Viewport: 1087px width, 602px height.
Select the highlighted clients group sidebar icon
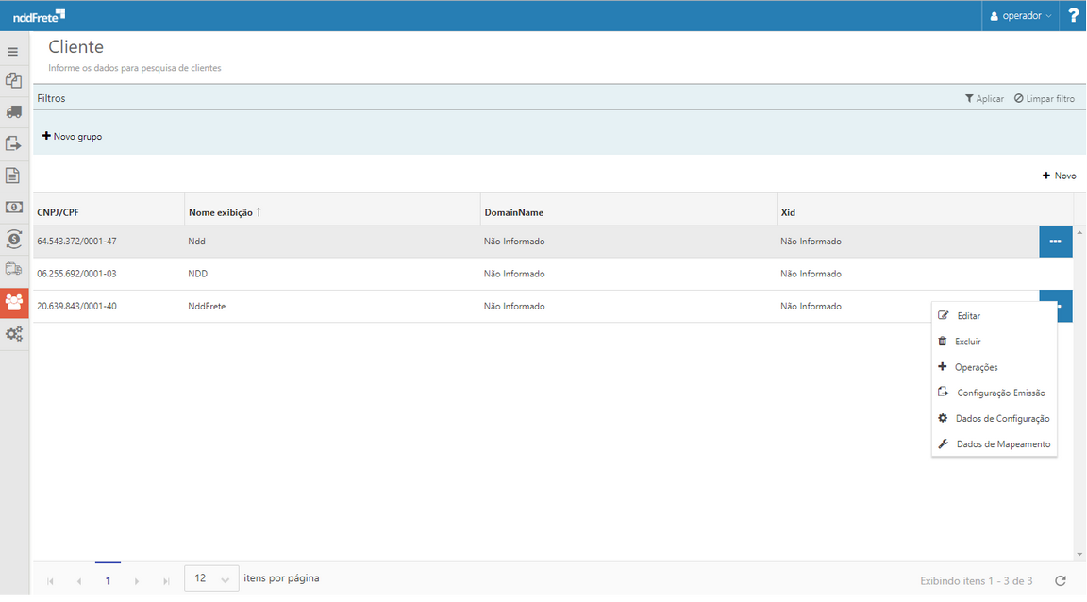(13, 302)
